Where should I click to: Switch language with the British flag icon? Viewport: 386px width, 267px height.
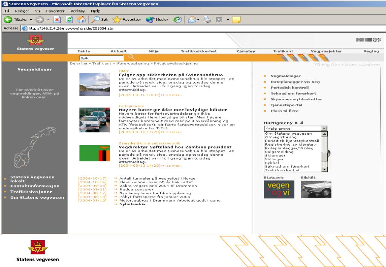[x=377, y=40]
